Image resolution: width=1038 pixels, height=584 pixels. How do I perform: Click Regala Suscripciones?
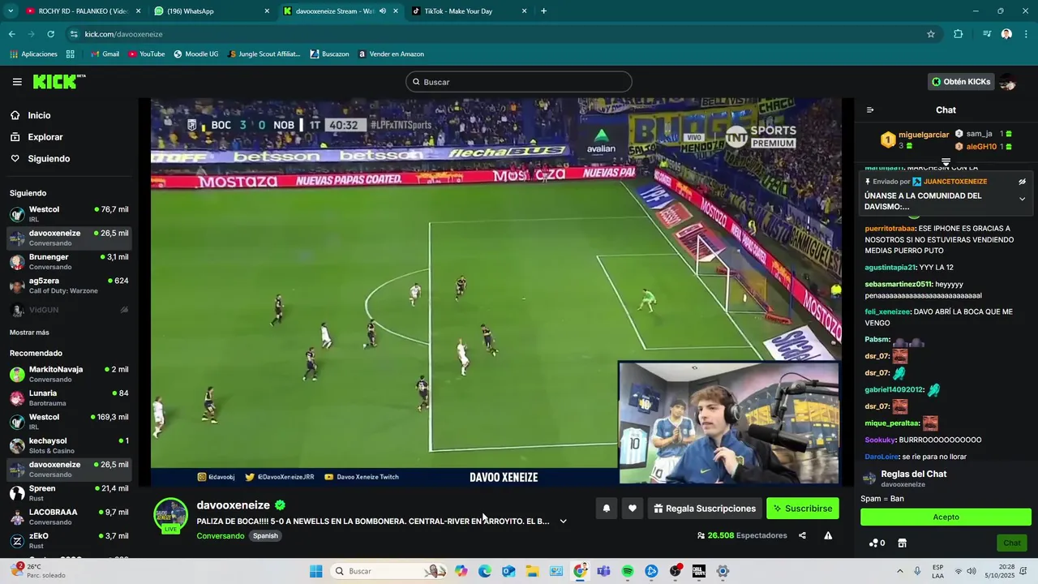click(705, 509)
